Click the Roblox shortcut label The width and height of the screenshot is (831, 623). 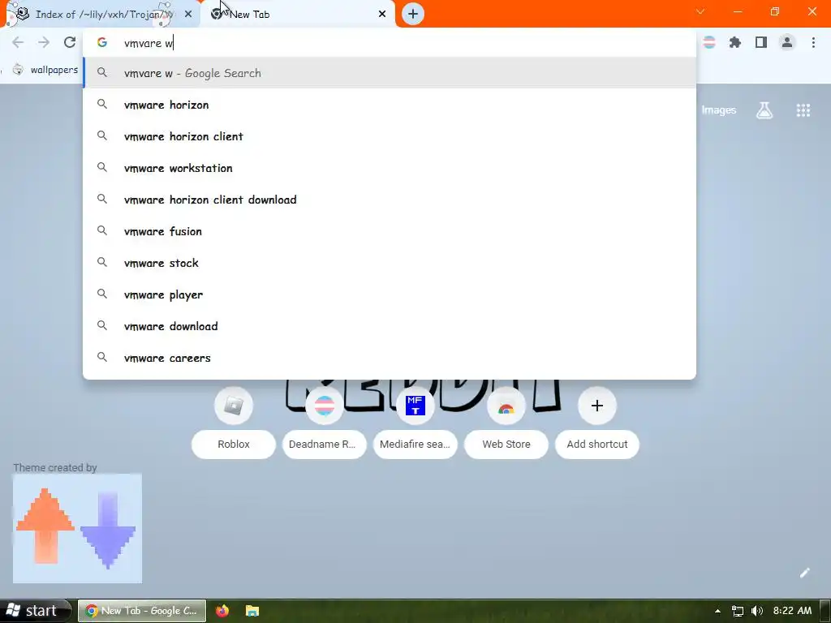tap(234, 444)
